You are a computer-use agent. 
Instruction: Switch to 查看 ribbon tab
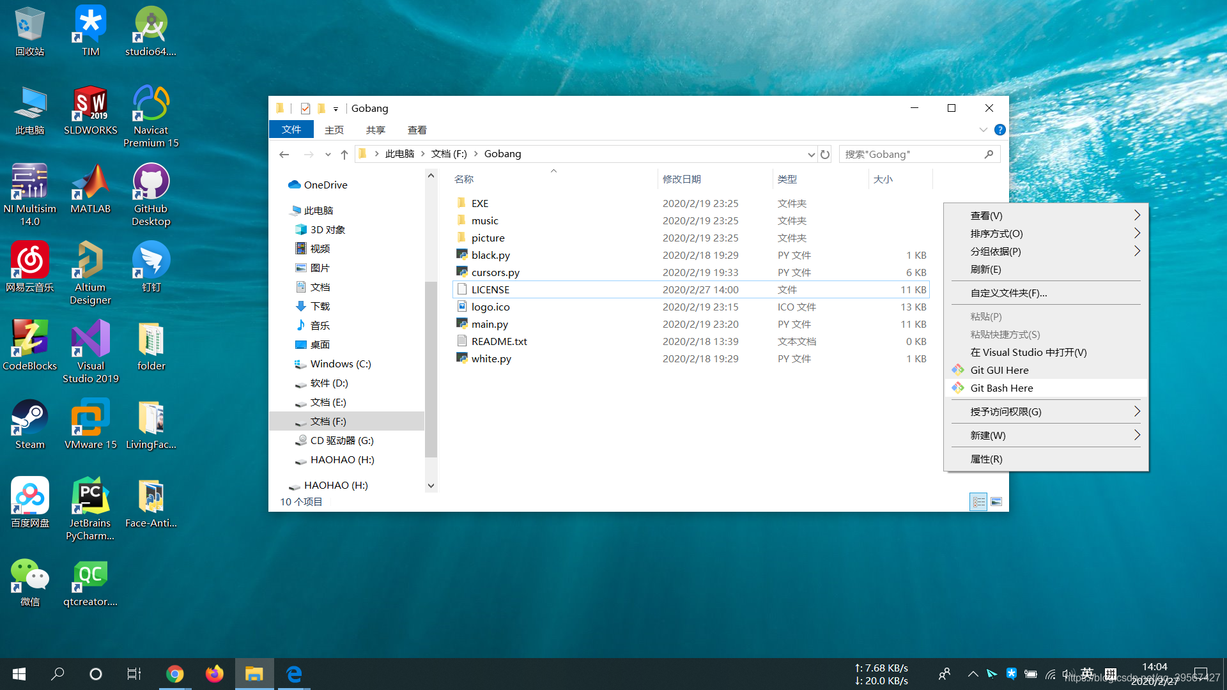point(417,130)
